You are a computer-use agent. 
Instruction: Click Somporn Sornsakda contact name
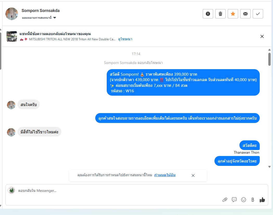pyautogui.click(x=41, y=11)
